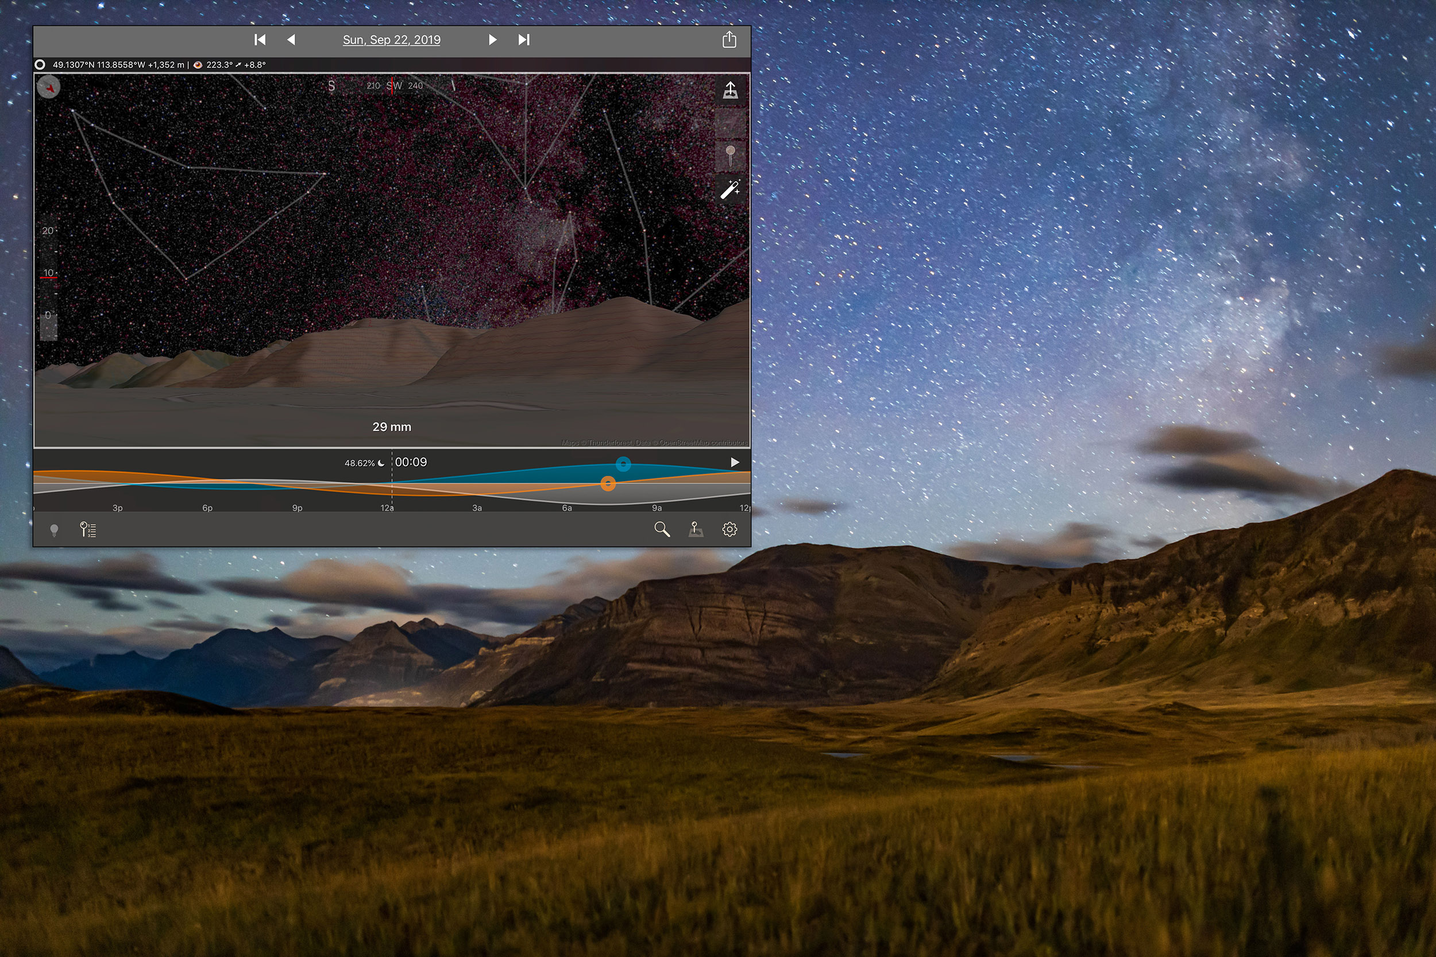Jump forward with skip-to-end button
Viewport: 1436px width, 957px height.
pos(524,40)
